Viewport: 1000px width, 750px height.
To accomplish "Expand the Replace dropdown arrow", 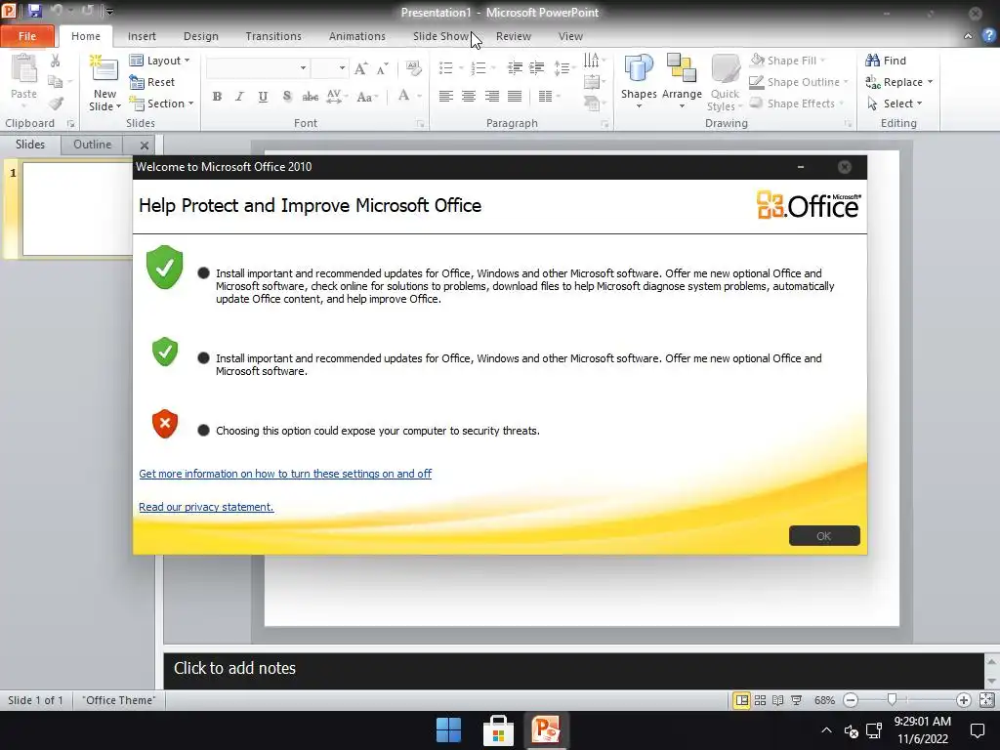I will point(930,82).
